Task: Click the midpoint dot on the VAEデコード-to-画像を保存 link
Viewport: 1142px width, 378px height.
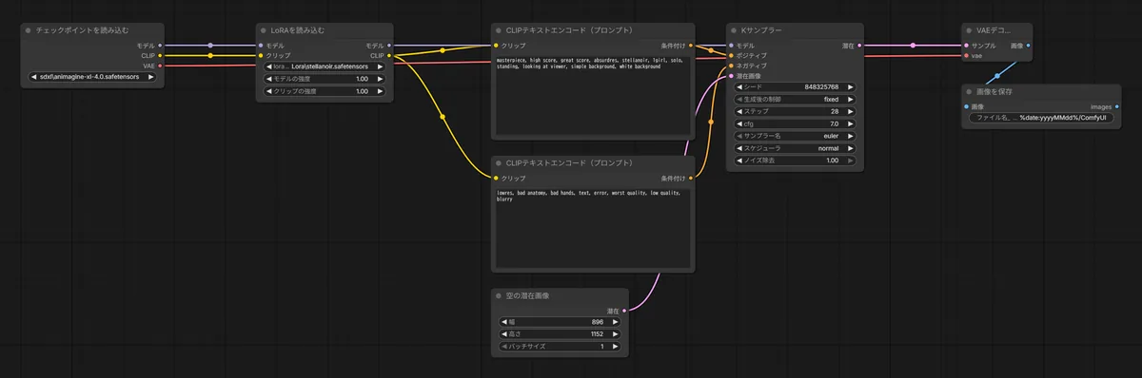Action: click(x=997, y=75)
